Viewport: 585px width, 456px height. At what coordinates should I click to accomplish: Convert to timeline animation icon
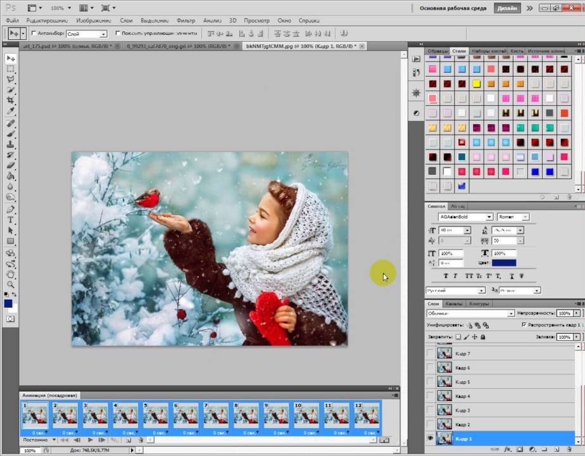point(384,441)
